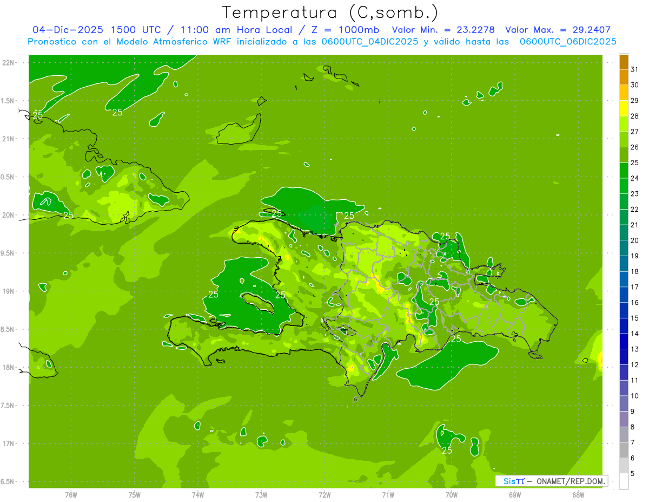
Task: Click the legend value "14"
Action: pyautogui.click(x=635, y=334)
